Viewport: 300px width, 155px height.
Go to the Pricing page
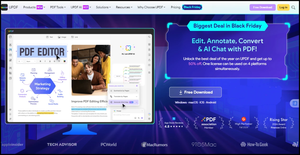[x=175, y=7]
